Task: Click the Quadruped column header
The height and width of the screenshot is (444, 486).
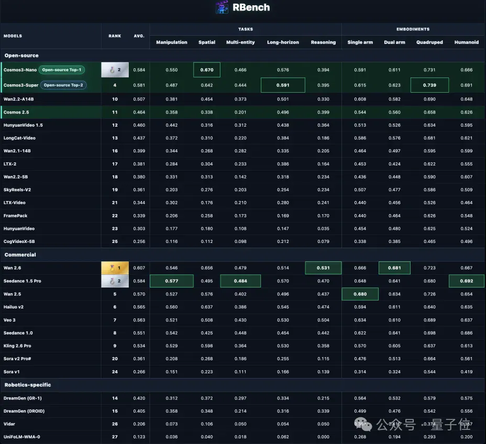Action: [429, 42]
